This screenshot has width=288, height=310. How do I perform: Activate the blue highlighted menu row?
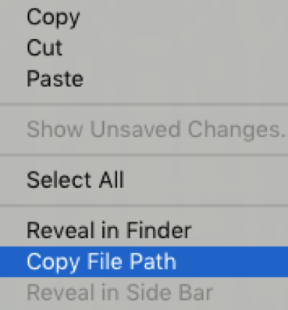pos(144,261)
